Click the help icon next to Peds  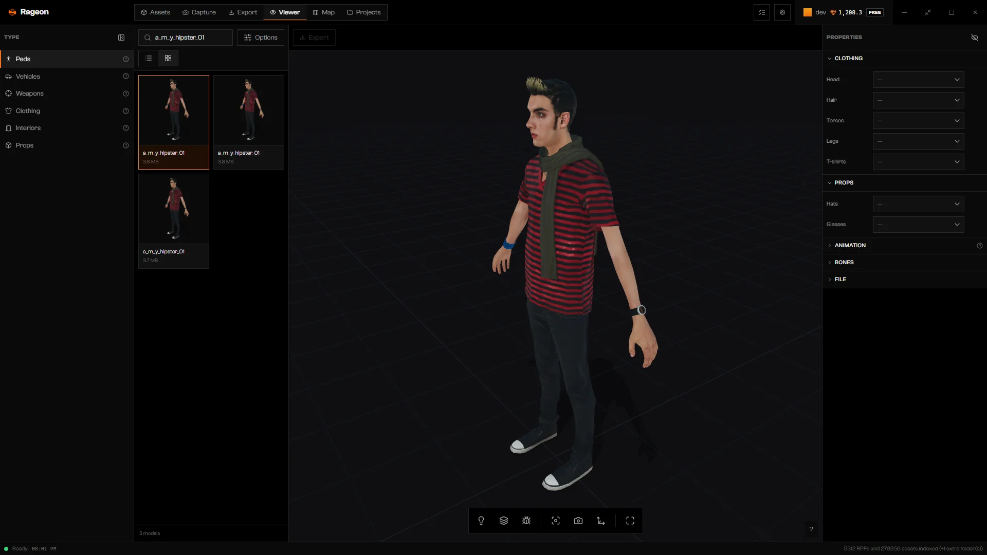click(x=126, y=59)
